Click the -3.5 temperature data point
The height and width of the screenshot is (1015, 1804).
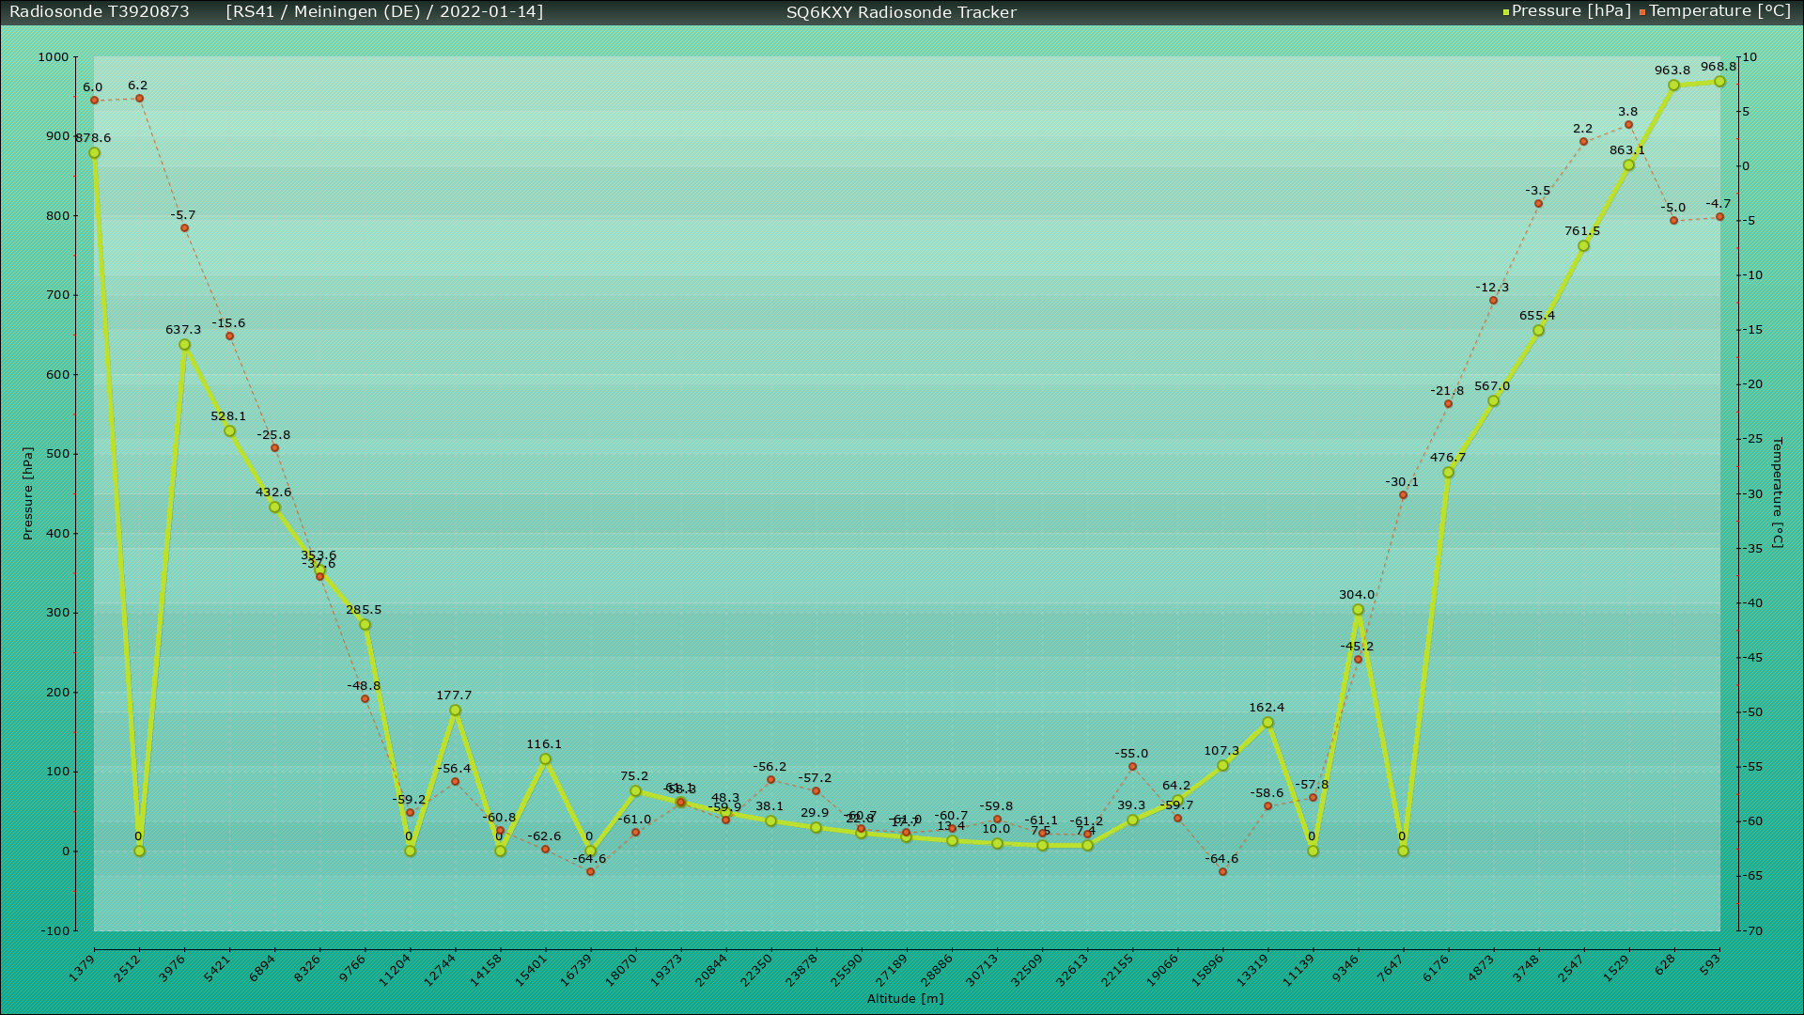pos(1538,204)
